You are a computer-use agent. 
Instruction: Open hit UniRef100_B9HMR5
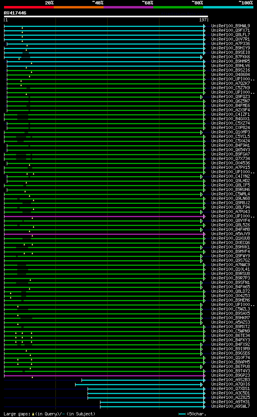click(x=230, y=62)
